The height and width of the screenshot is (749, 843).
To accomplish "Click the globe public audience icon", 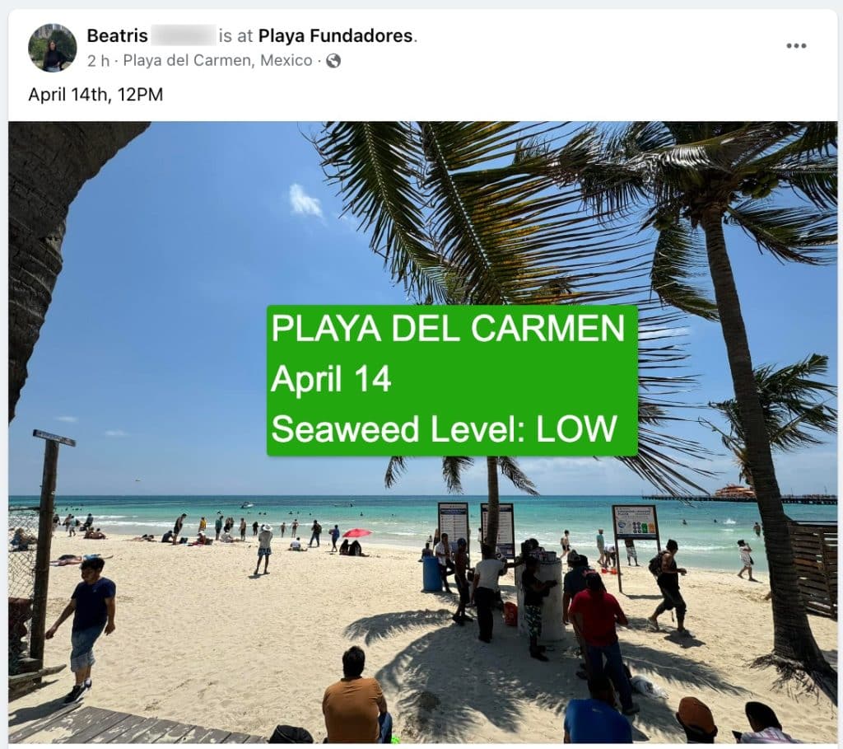I will click(x=333, y=61).
